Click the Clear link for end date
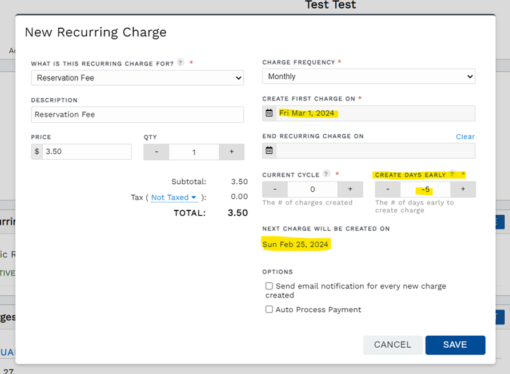The width and height of the screenshot is (510, 374). point(465,136)
